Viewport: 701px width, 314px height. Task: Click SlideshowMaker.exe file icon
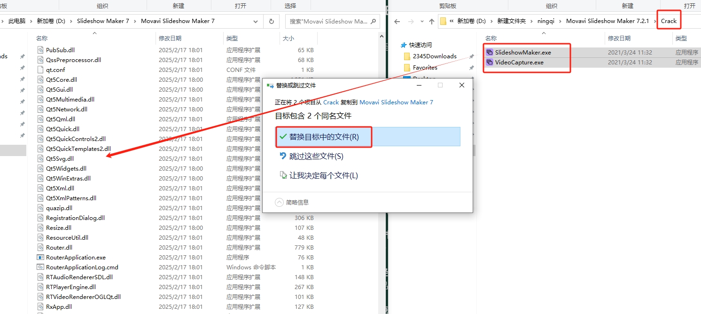[490, 52]
